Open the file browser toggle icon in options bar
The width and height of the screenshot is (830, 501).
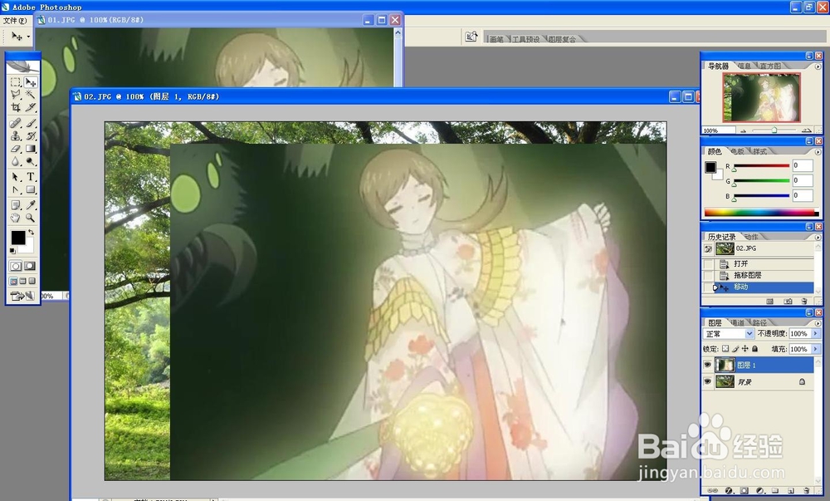471,37
